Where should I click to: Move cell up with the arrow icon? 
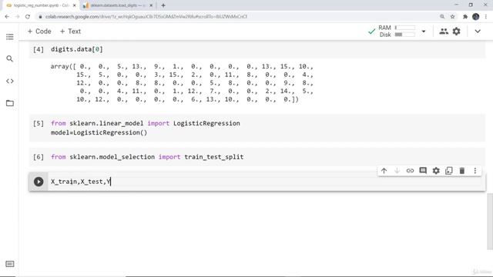pyautogui.click(x=384, y=171)
